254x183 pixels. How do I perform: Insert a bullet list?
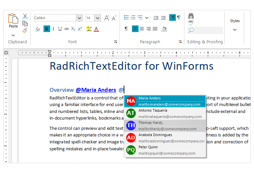click(126, 18)
